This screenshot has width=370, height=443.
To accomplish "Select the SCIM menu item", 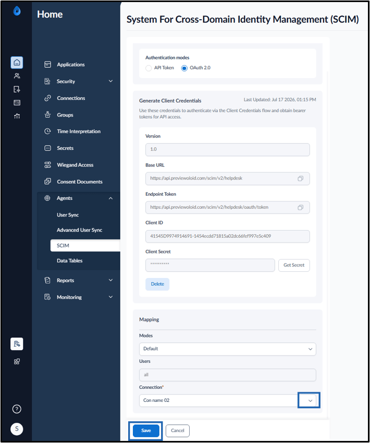I will pos(85,246).
